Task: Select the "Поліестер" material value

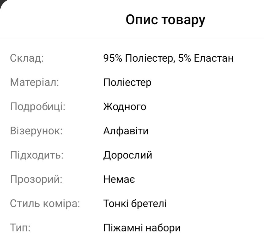Action: point(127,82)
